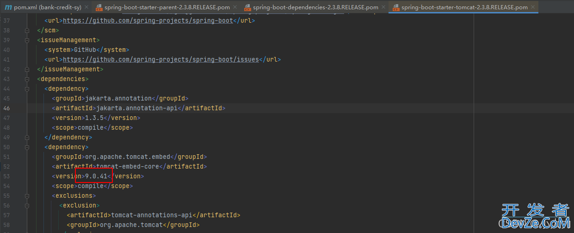Click the file icon of spring-boot-starter-parent tab
This screenshot has width=574, height=233.
click(x=99, y=7)
